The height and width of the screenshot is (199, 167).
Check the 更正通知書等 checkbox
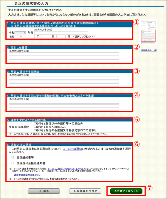click(13, 157)
